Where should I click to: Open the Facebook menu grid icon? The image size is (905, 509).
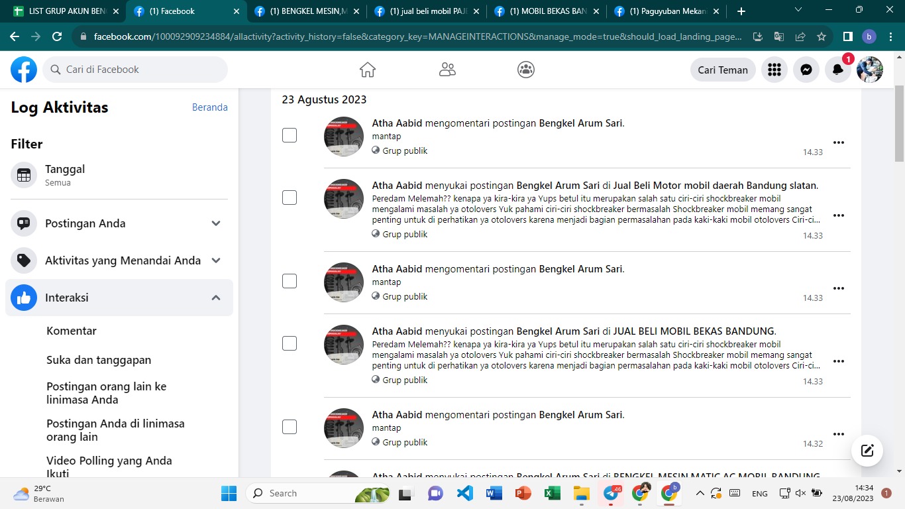774,70
